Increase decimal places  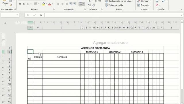coord(89,5)
